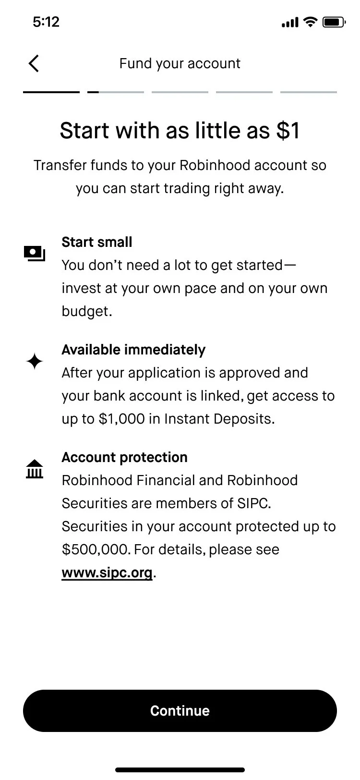The width and height of the screenshot is (360, 780).
Task: Tap the battery status icon
Action: click(334, 22)
